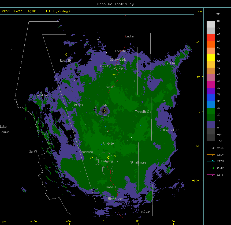The image size is (231, 225).
Task: Click the 18TS legend label
Action: coord(220,174)
